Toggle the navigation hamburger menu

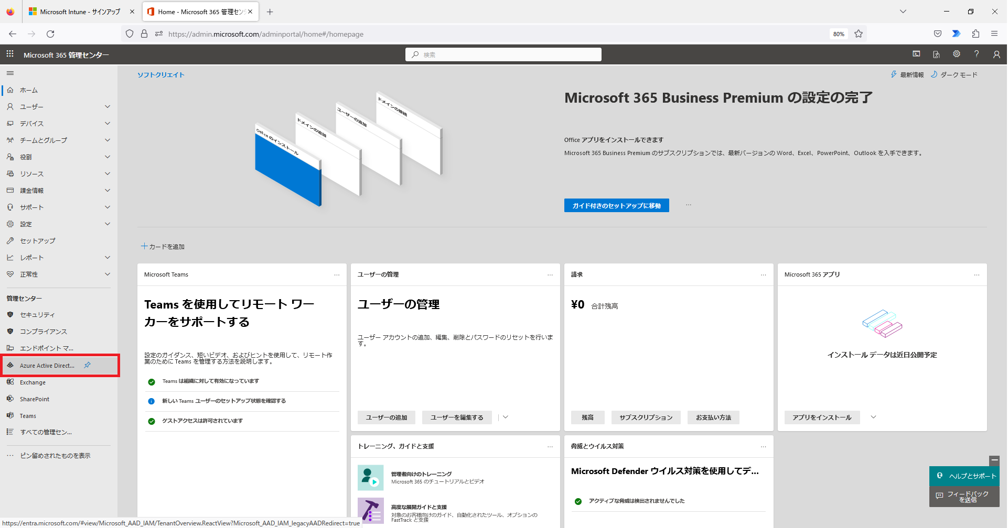coord(10,73)
